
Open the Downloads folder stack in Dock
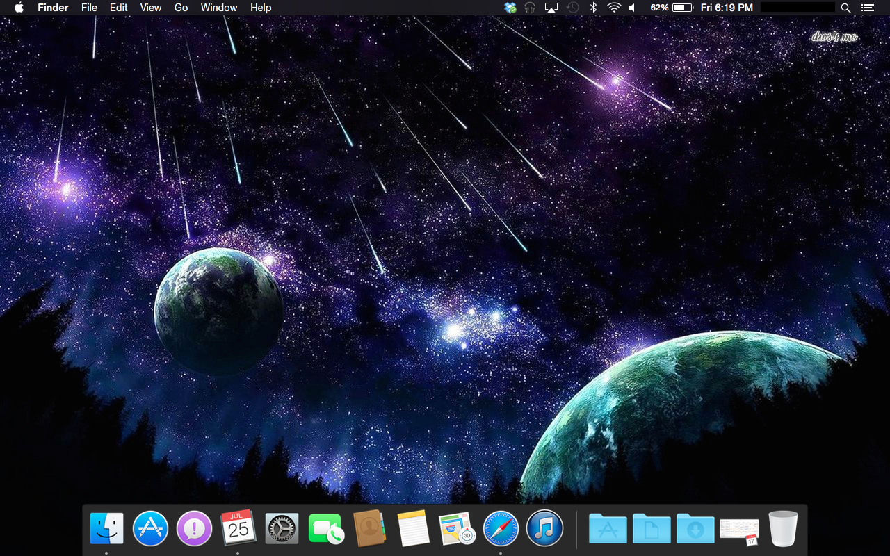pyautogui.click(x=695, y=528)
